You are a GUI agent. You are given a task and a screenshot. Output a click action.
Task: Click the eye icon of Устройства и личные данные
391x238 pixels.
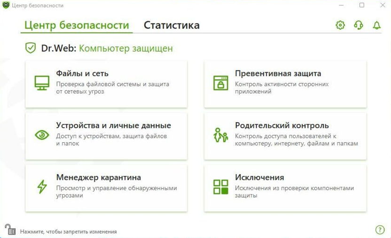(42, 135)
